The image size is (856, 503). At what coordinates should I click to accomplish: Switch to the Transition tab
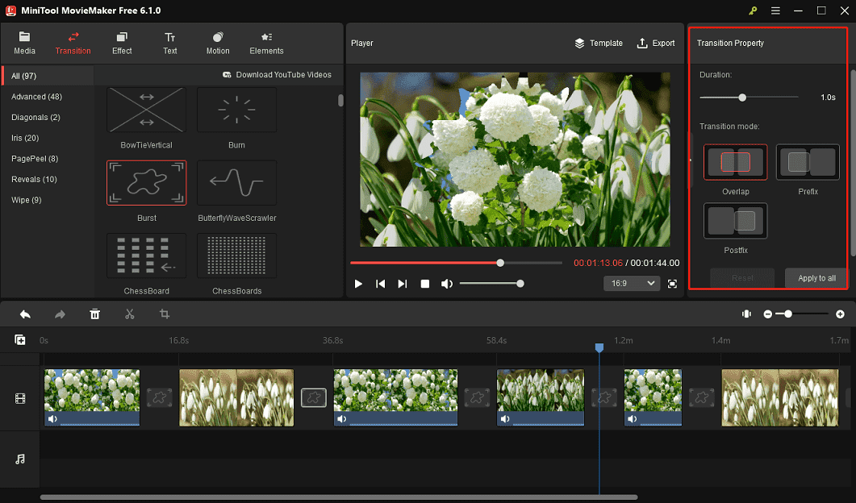[73, 43]
